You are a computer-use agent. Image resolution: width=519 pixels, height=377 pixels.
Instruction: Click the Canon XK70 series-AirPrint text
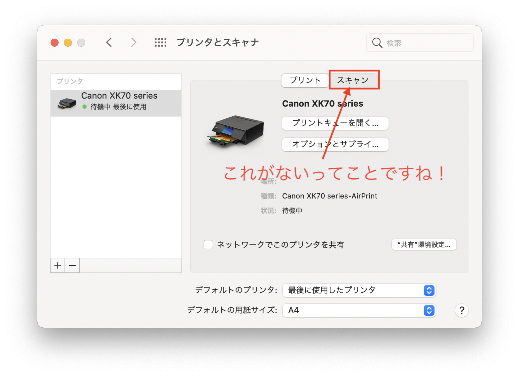pos(330,196)
